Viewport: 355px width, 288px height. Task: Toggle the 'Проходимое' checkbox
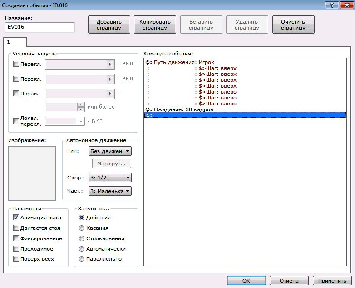16,249
